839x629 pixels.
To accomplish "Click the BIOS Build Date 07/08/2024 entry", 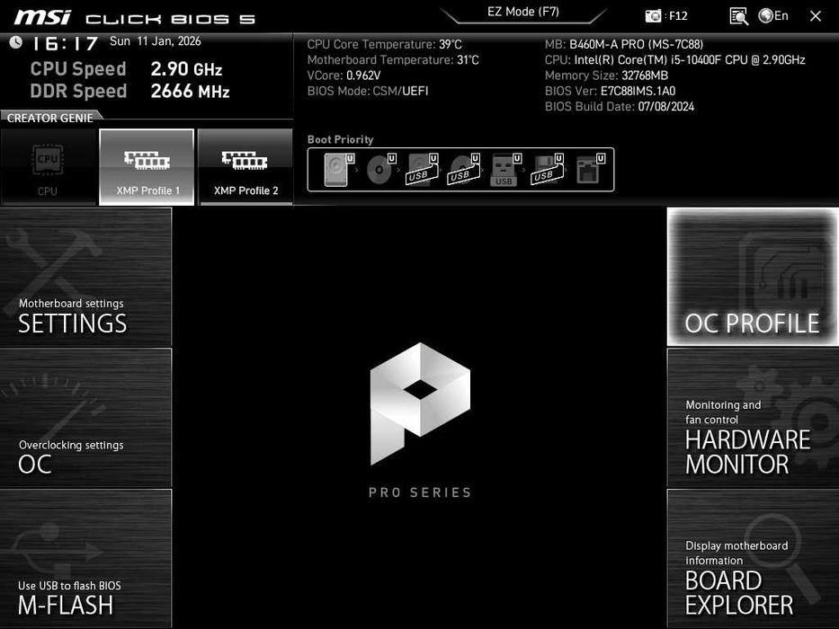I will pyautogui.click(x=619, y=106).
